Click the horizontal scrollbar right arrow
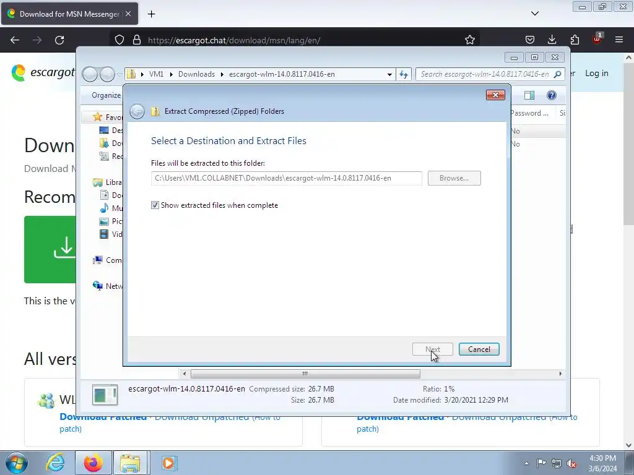Viewport: 634px width, 475px height. tap(560, 374)
